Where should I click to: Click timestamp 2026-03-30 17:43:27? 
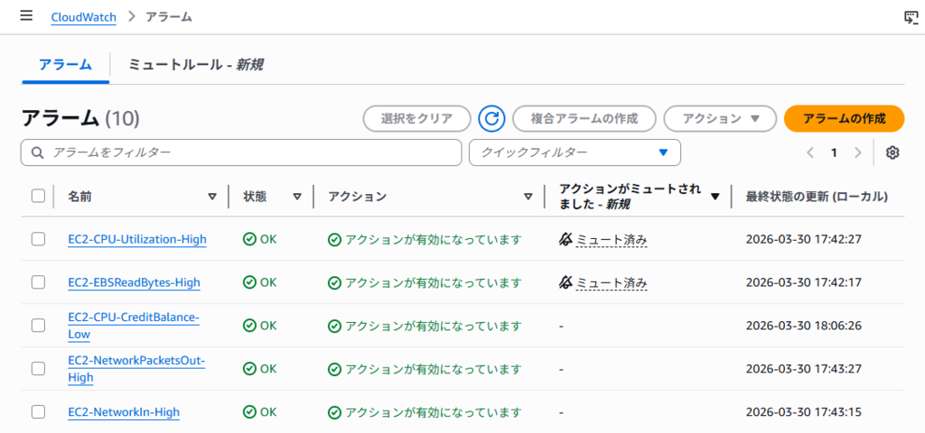tap(804, 369)
